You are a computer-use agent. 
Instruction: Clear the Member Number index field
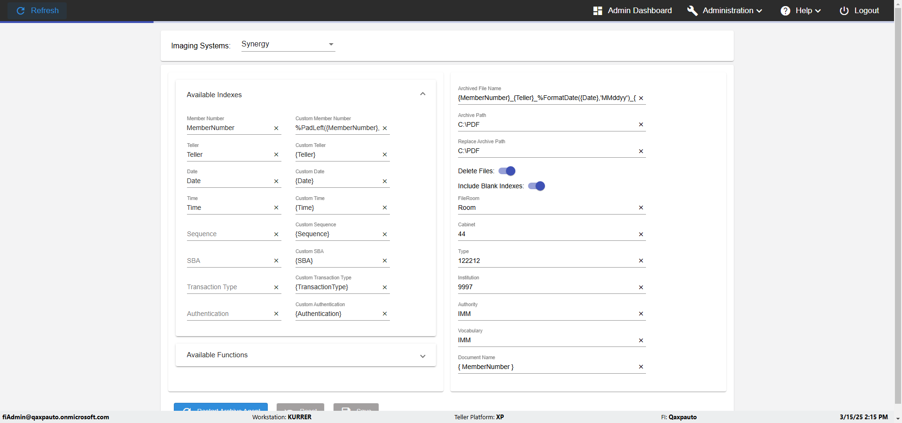point(276,128)
